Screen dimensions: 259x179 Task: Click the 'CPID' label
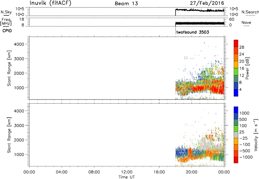[7, 31]
